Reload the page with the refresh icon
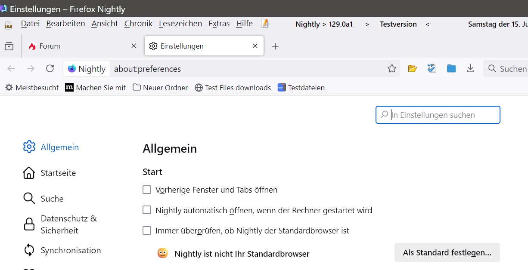 click(50, 68)
